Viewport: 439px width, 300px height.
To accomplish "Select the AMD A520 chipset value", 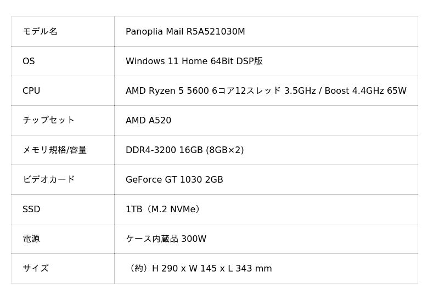I will click(x=148, y=121).
